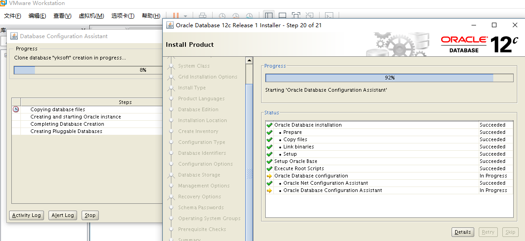The image size is (525, 241).
Task: Click Java icon in Database Configuration Assistant title
Action: click(14, 36)
